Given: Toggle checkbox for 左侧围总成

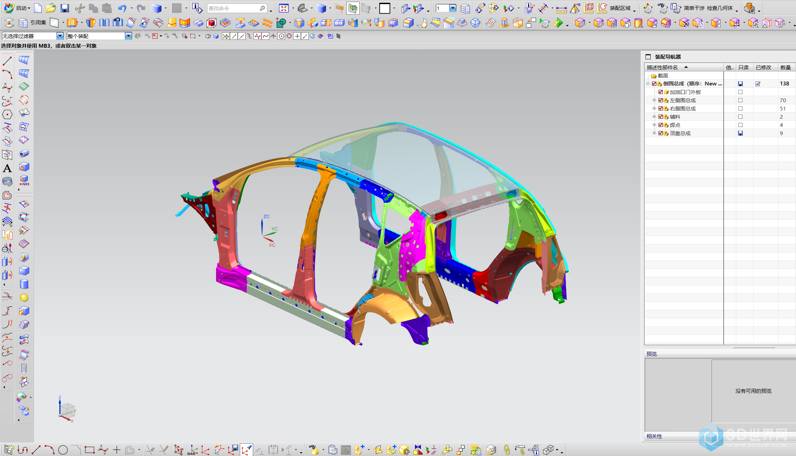Looking at the screenshot, I should point(660,100).
